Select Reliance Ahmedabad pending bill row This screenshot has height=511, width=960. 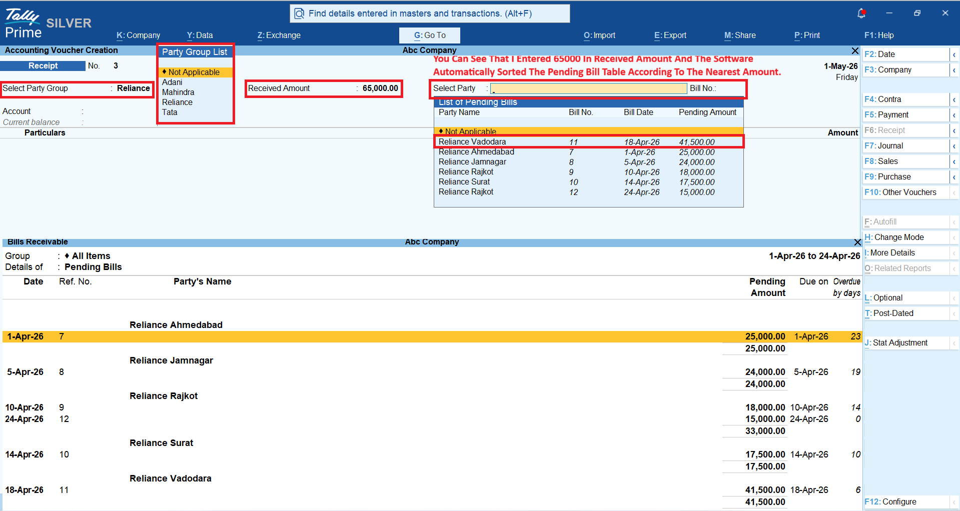coord(589,152)
